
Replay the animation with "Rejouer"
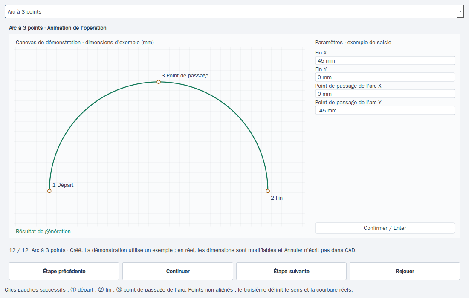405,271
